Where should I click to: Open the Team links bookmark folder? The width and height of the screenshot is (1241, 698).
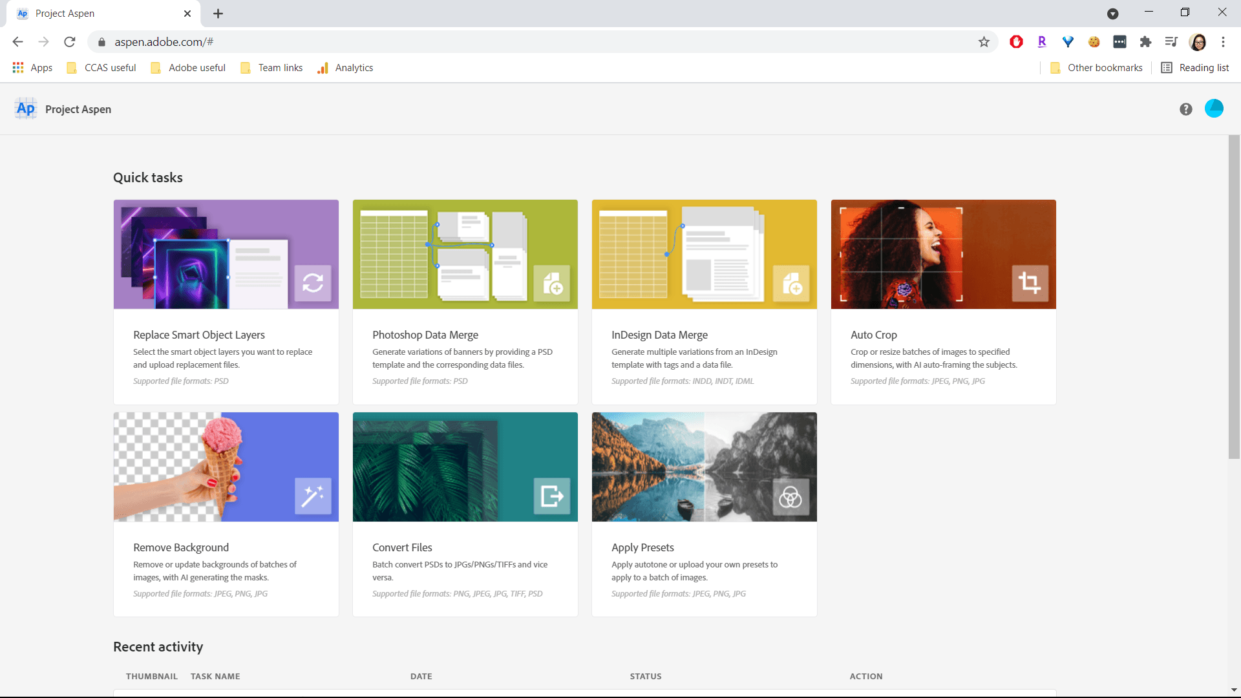271,67
